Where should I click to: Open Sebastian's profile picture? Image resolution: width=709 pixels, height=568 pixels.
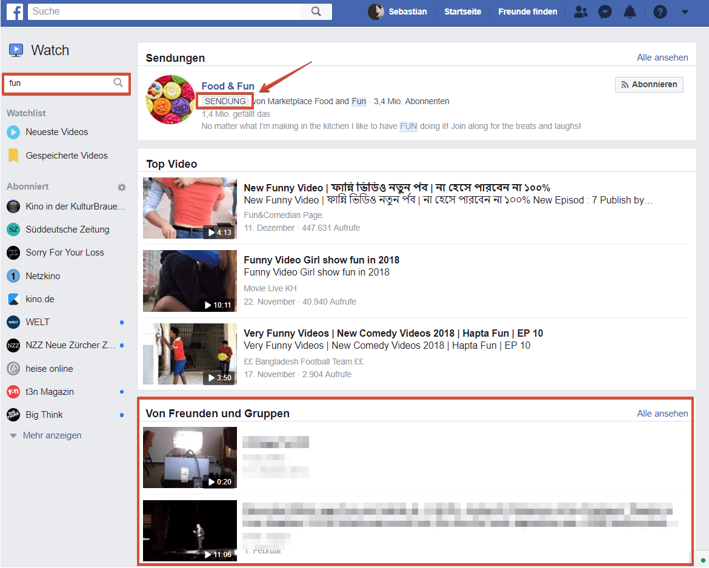click(376, 12)
